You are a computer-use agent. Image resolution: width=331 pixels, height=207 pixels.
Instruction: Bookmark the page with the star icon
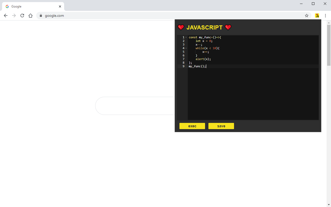coord(307,16)
